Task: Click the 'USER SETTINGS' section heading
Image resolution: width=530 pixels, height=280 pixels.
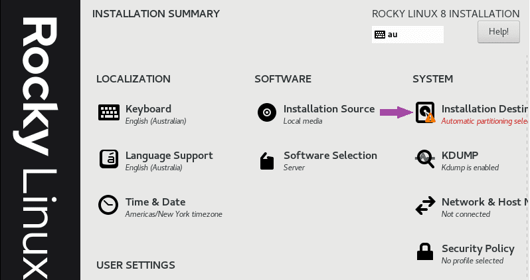Action: coord(135,265)
